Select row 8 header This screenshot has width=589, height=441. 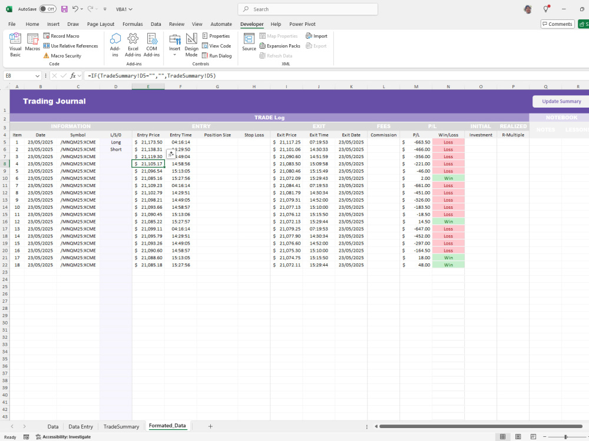tap(5, 164)
